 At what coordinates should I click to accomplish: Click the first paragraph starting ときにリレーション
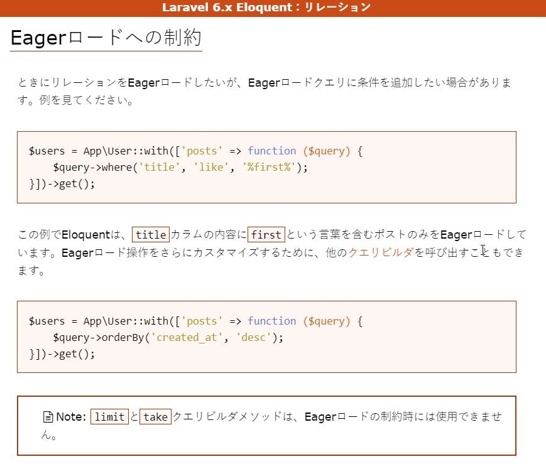(265, 91)
